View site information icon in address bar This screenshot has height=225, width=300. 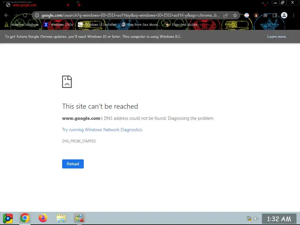click(x=37, y=15)
